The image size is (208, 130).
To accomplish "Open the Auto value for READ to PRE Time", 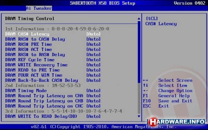I will [93, 70].
